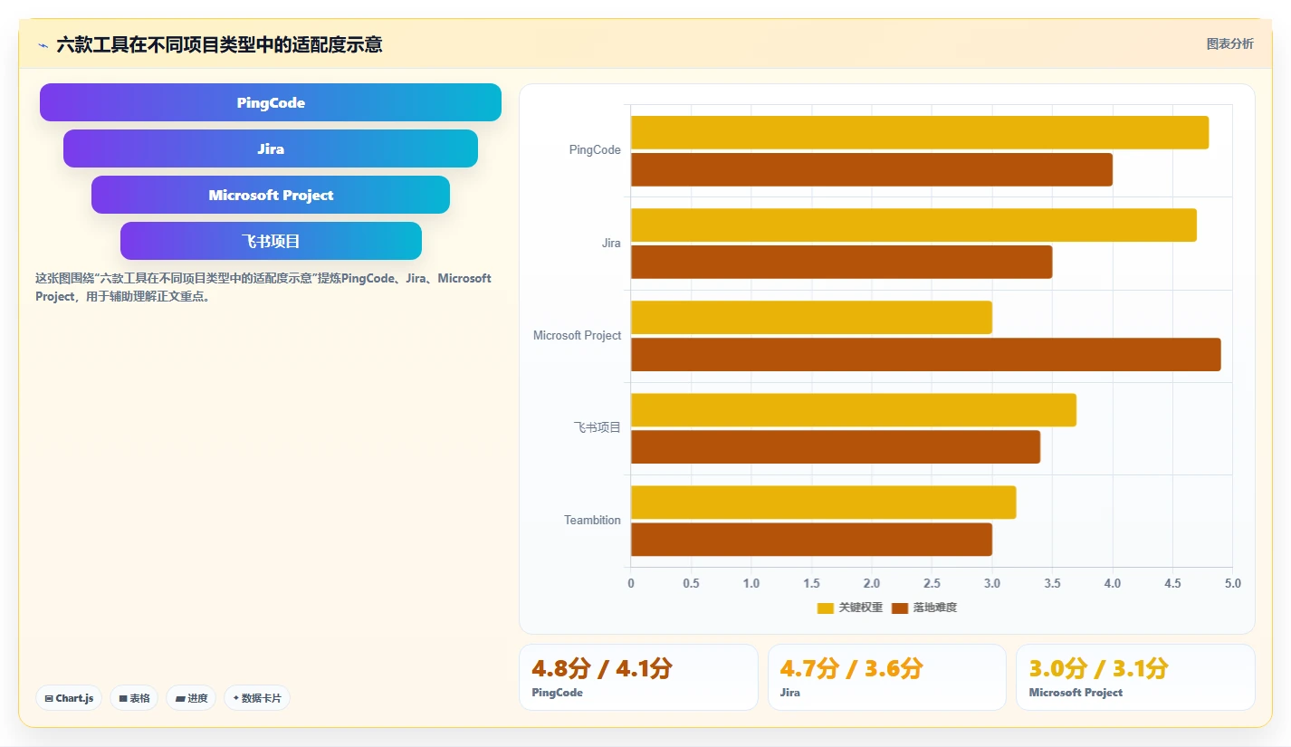Click the Jira y-axis label

pos(611,243)
